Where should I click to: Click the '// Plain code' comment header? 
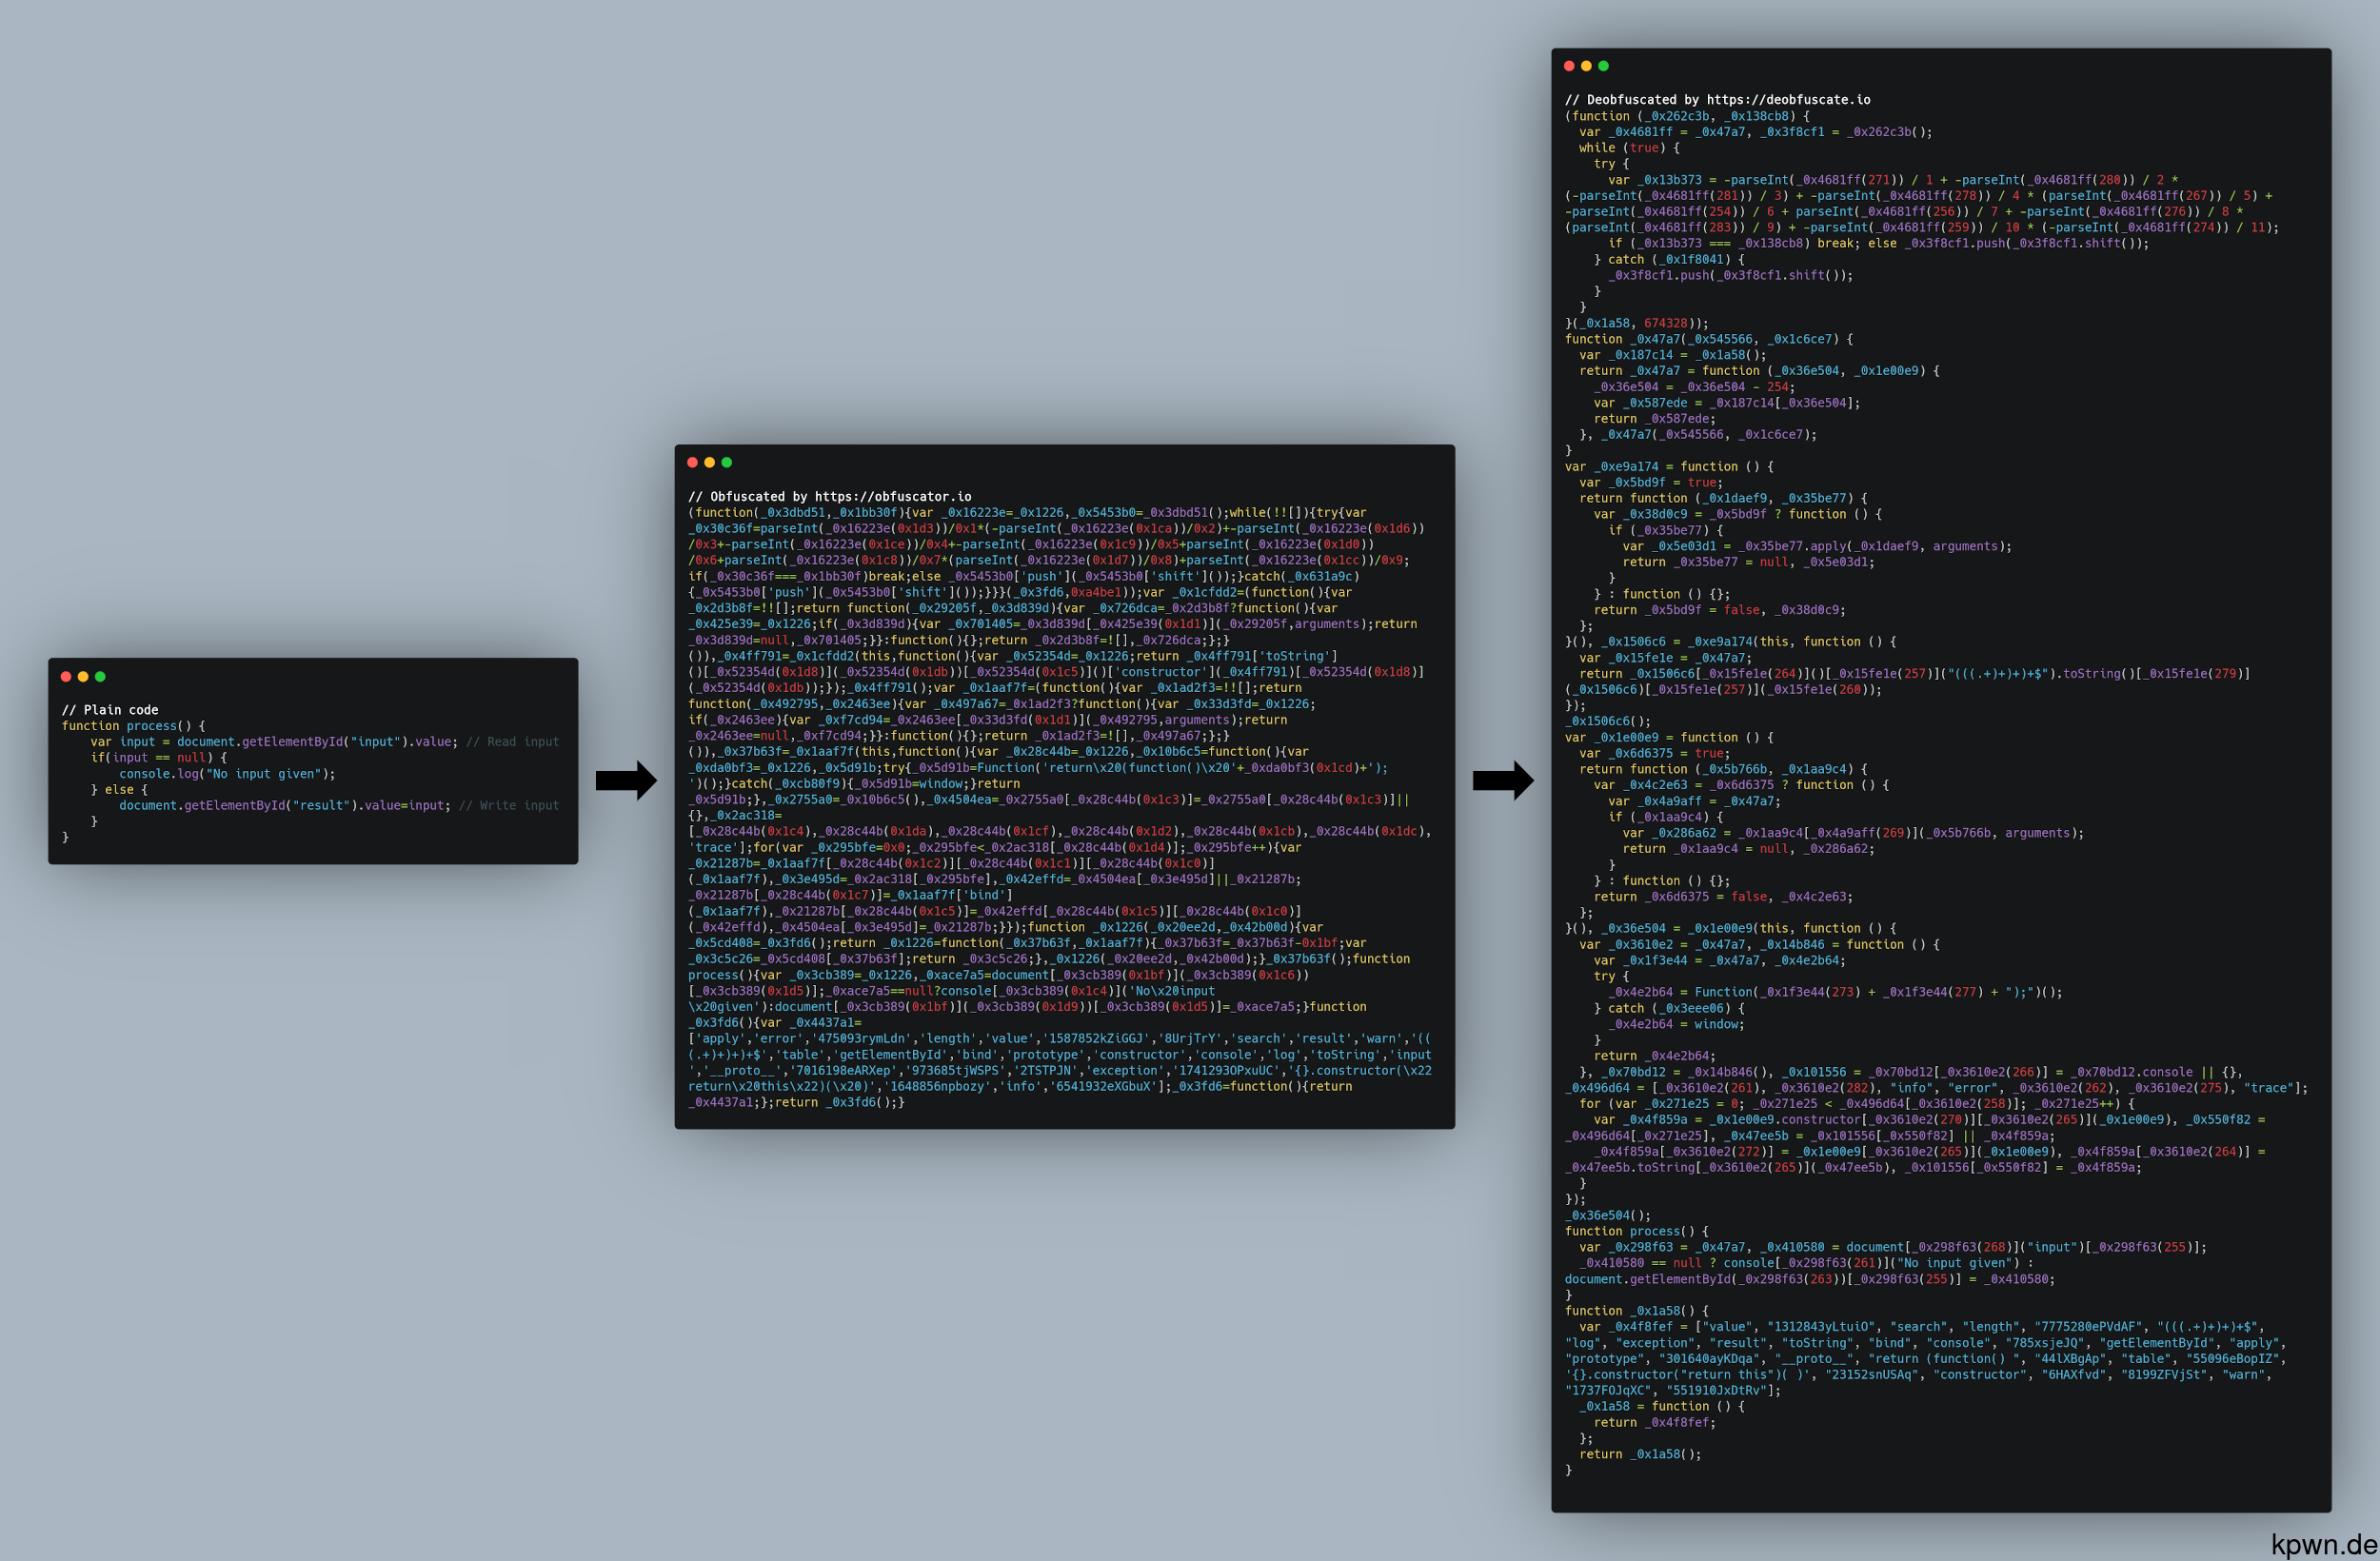click(110, 710)
